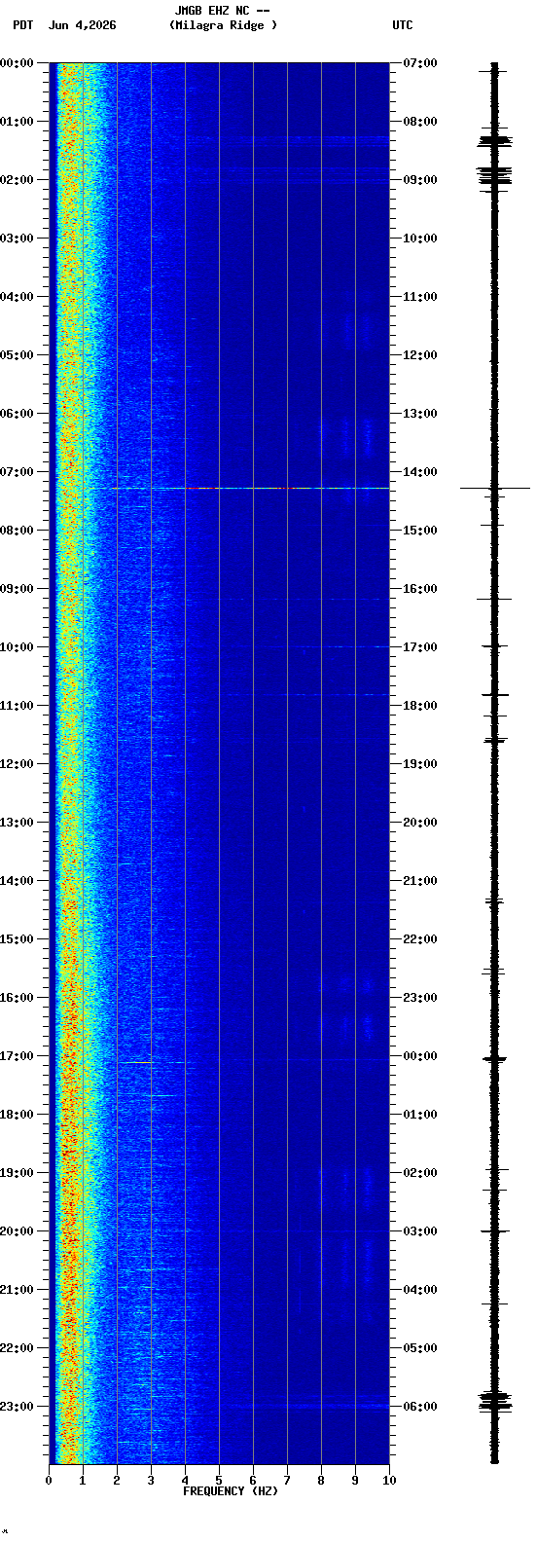Click the 12:00 PDT time label

coord(17,764)
